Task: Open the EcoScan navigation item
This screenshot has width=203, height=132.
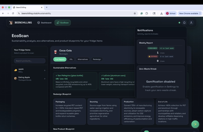Action: click(63, 23)
